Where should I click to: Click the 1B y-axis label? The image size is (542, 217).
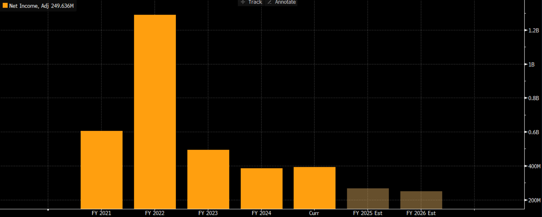point(531,64)
